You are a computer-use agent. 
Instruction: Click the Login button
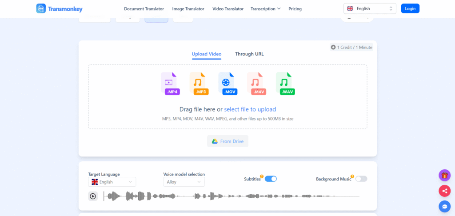point(410,9)
